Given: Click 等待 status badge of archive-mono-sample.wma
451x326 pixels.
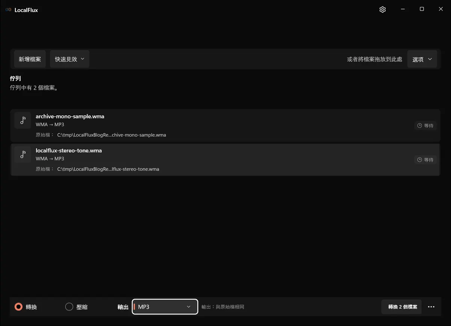Looking at the screenshot, I should [425, 126].
